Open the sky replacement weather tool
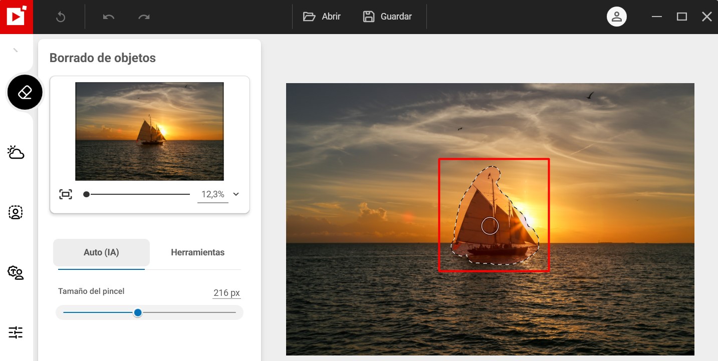This screenshot has height=361, width=718. [16, 152]
